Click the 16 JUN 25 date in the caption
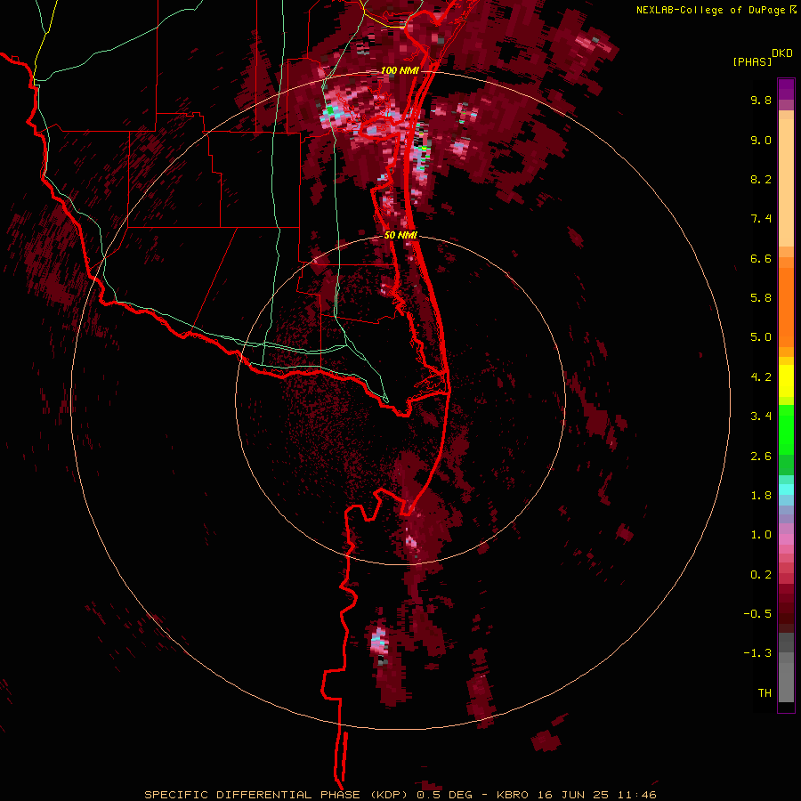 tap(573, 795)
